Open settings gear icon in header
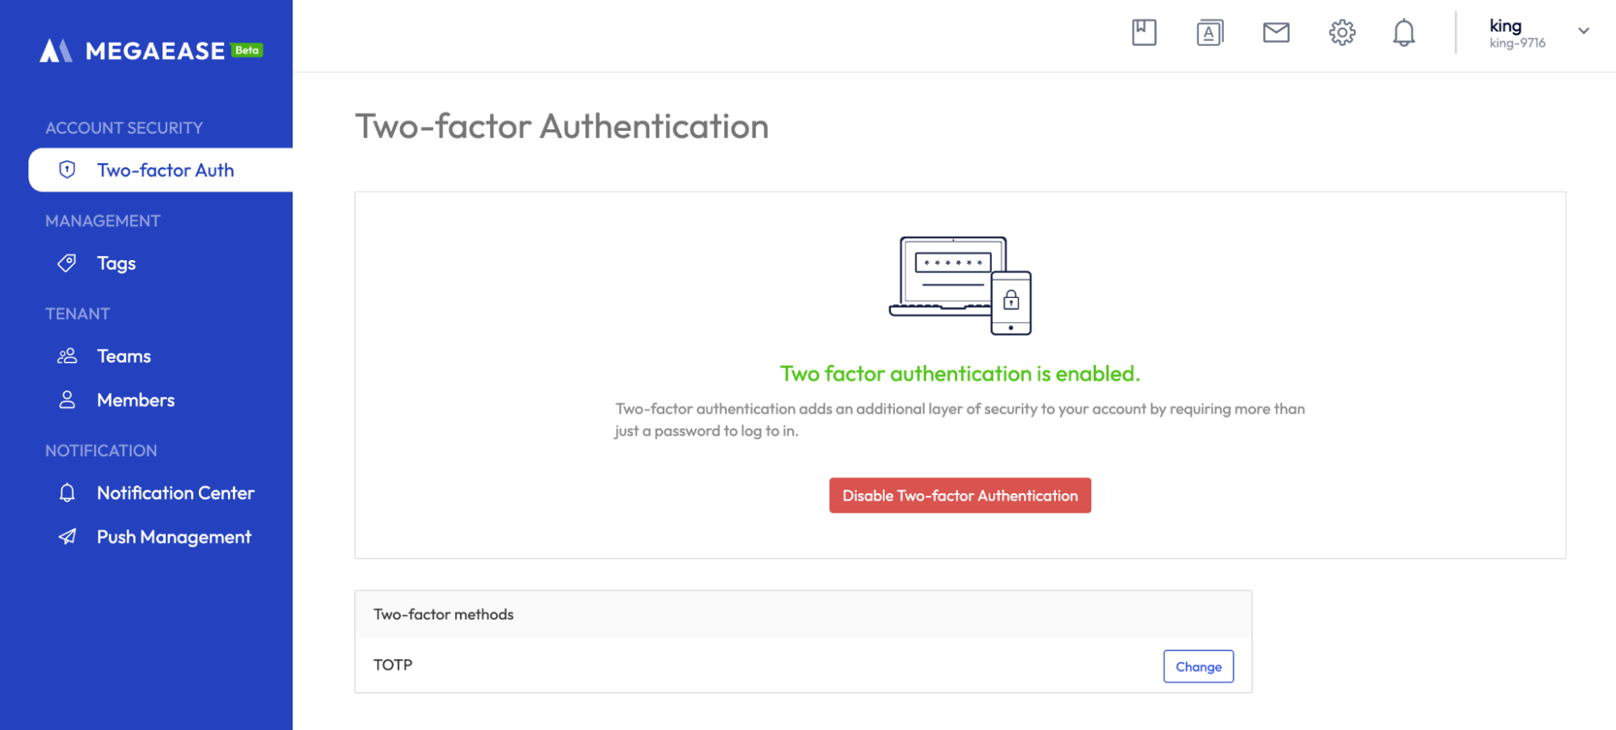1616x730 pixels. pos(1342,33)
